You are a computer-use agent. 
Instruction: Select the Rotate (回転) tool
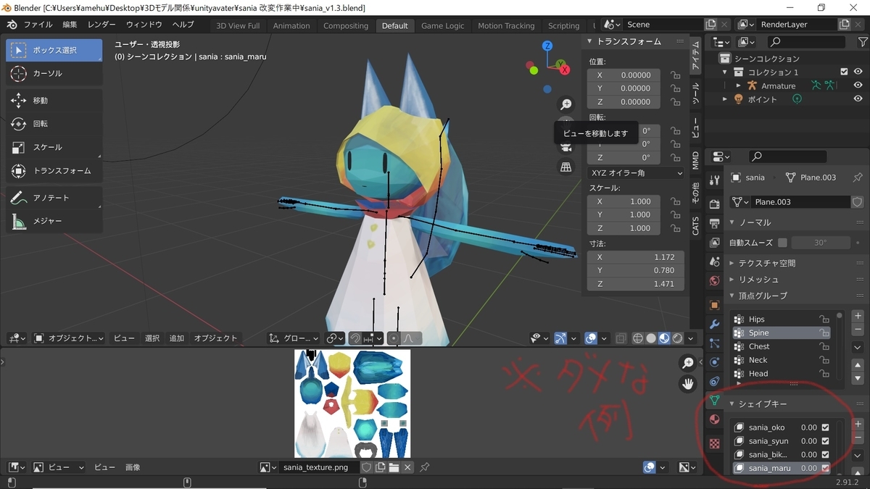(54, 124)
